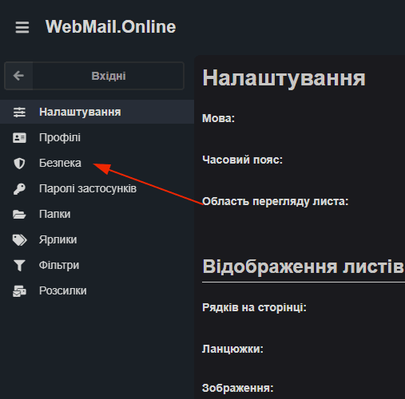Click the Зображення: label
The image size is (405, 399).
point(238,388)
